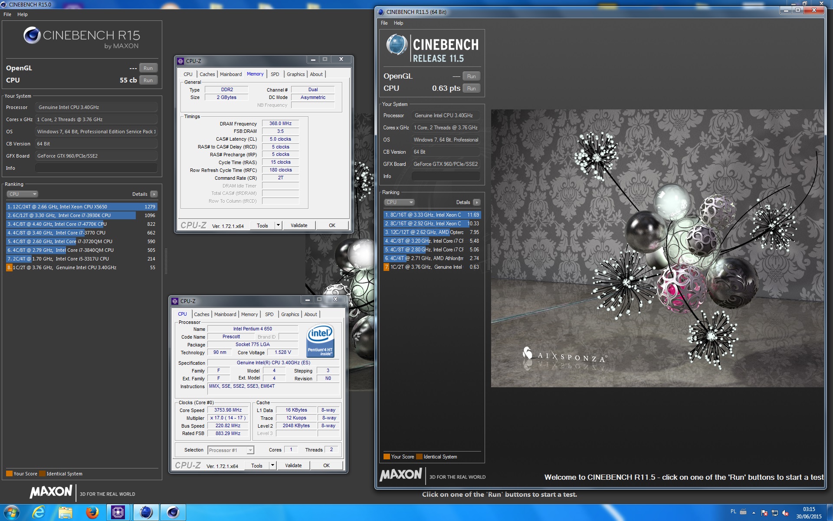The width and height of the screenshot is (833, 521).
Task: Select 8C/16T 3.33 GHz Xeon row 11.69
Action: [x=432, y=215]
